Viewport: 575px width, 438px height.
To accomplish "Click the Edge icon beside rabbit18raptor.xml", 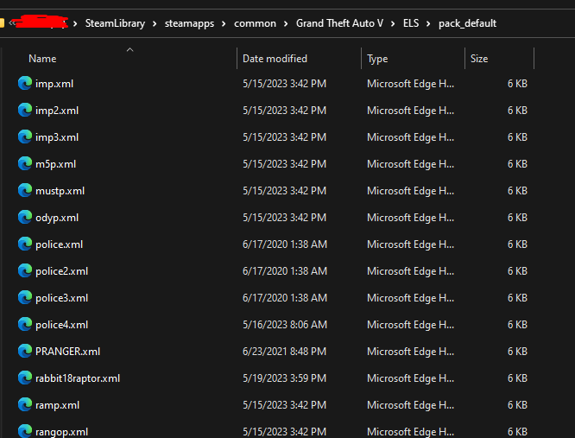I will (x=25, y=378).
